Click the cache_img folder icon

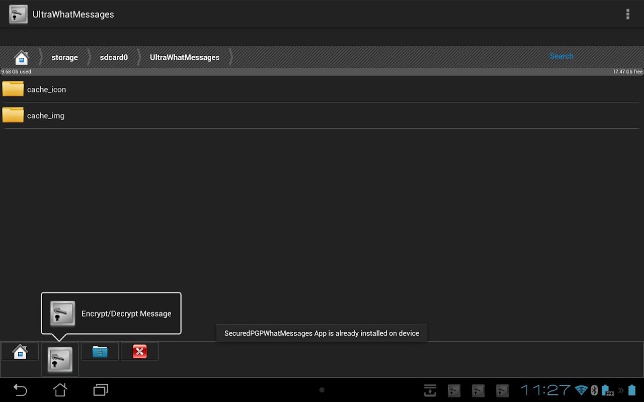(x=13, y=115)
